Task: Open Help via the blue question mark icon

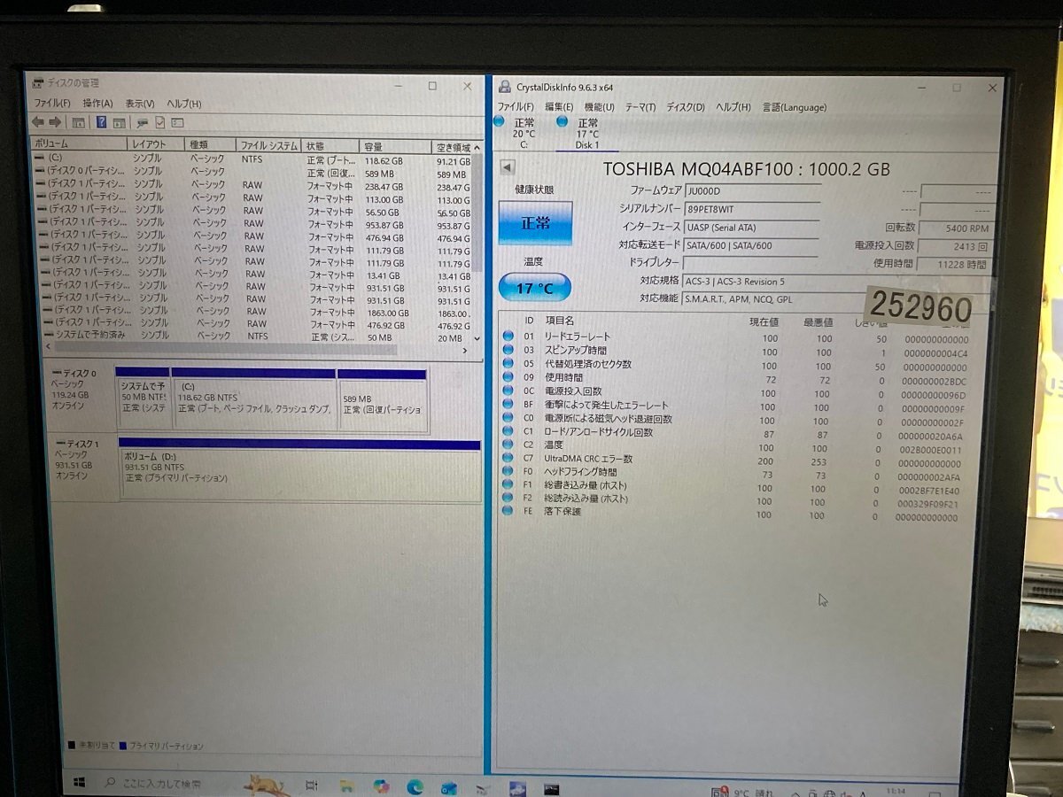Action: click(x=102, y=122)
